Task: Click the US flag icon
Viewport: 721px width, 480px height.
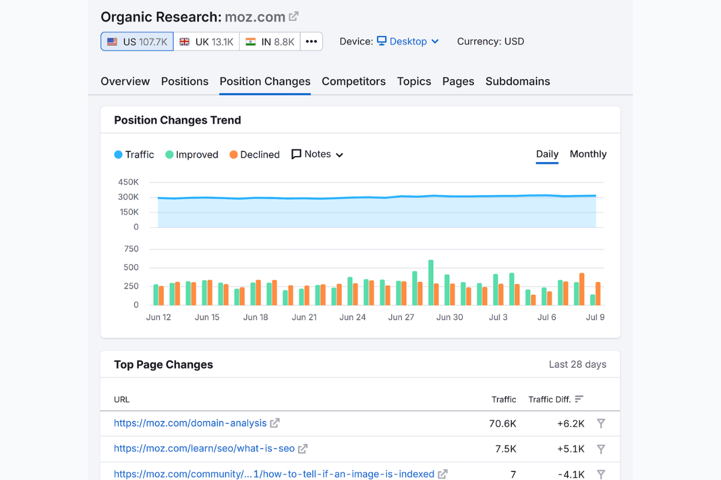Action: point(111,41)
